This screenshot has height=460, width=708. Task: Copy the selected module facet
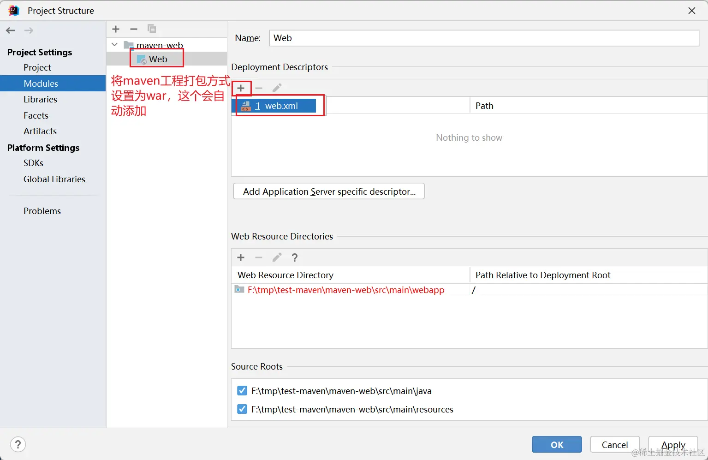click(x=151, y=29)
